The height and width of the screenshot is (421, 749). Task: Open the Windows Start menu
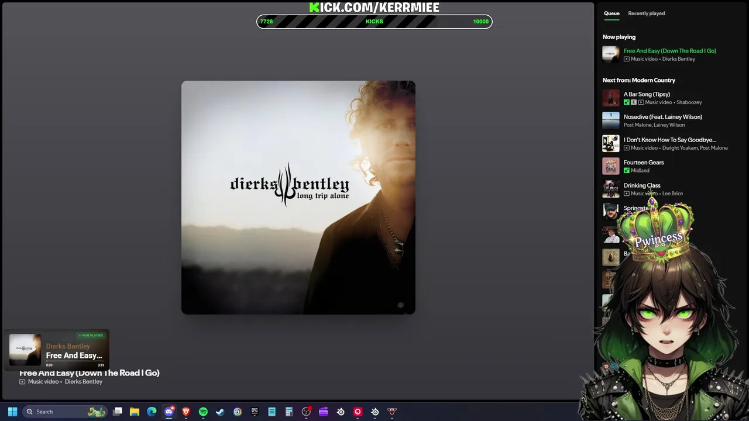pos(12,412)
